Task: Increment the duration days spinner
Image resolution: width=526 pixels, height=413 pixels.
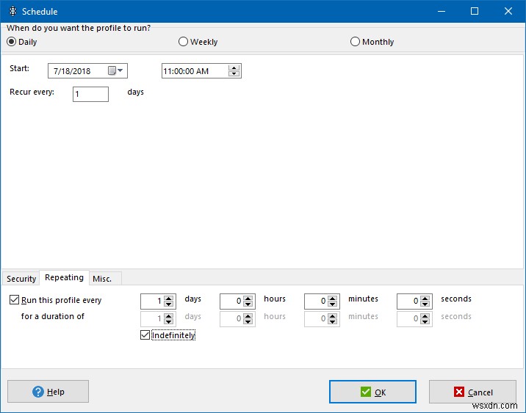Action: point(168,316)
